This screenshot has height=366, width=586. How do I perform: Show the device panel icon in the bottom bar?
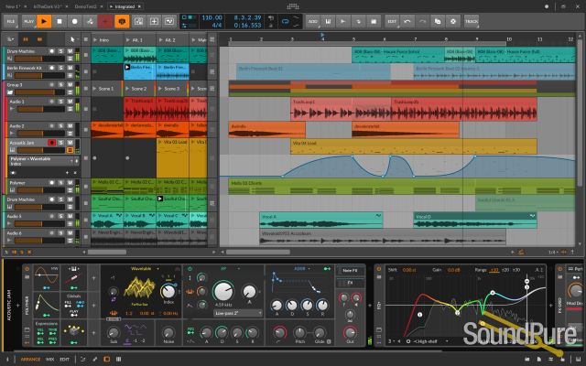pyautogui.click(x=107, y=360)
